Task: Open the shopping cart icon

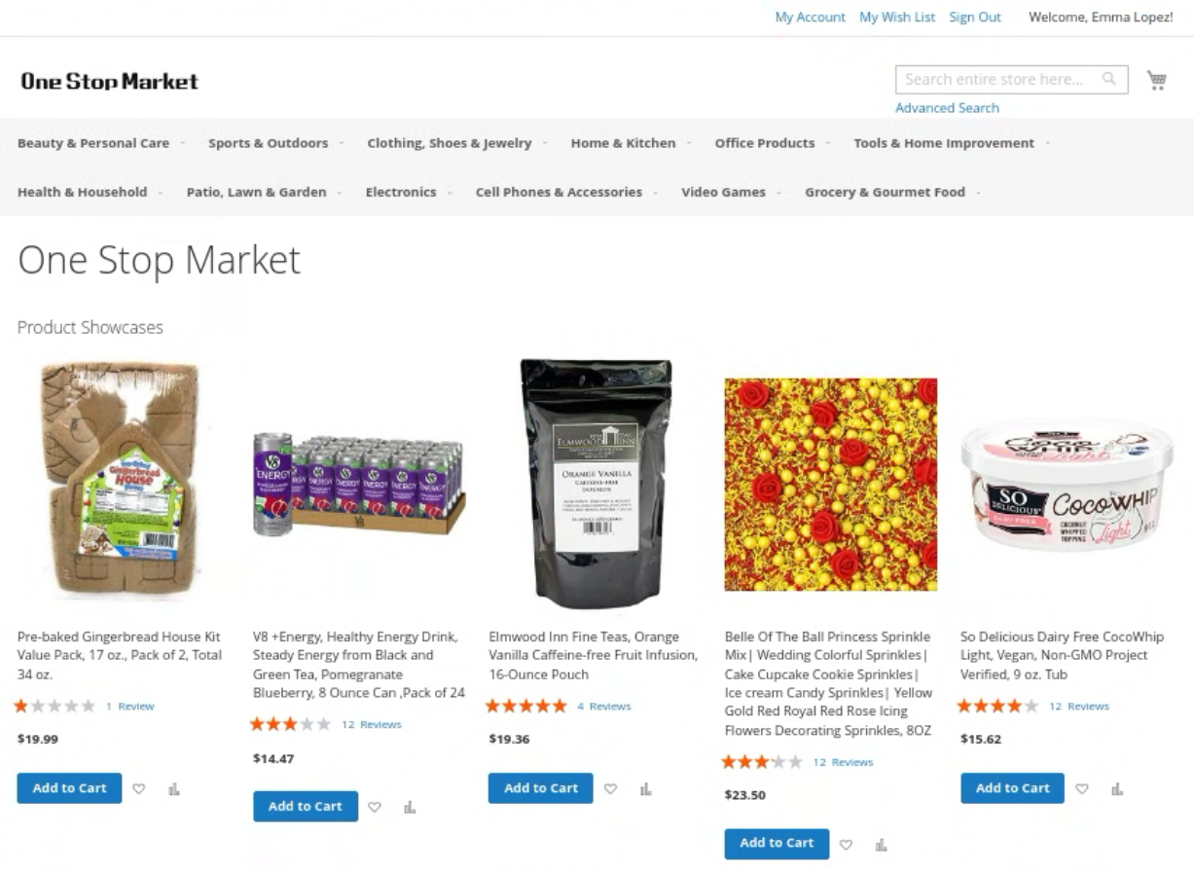Action: point(1157,80)
